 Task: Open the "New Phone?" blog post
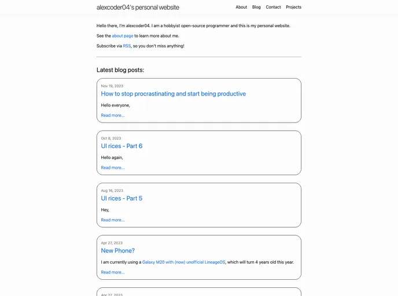tap(117, 250)
